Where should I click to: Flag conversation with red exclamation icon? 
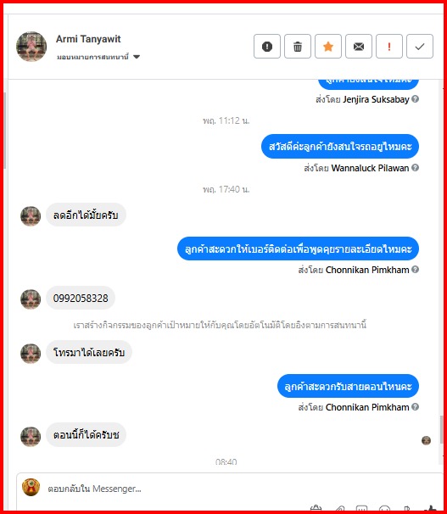click(389, 46)
